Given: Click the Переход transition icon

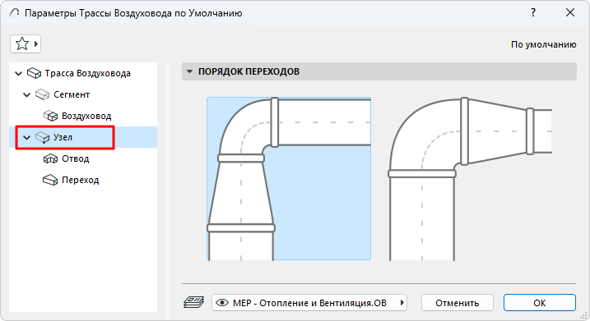Looking at the screenshot, I should (50, 181).
